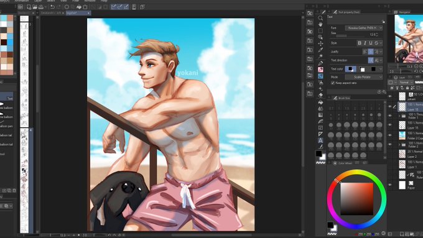Hide Folder 1 with its eye icon
Screen dimensions: 423x238
390,116
